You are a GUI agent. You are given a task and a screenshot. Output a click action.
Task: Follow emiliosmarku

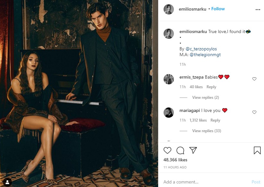point(218,9)
